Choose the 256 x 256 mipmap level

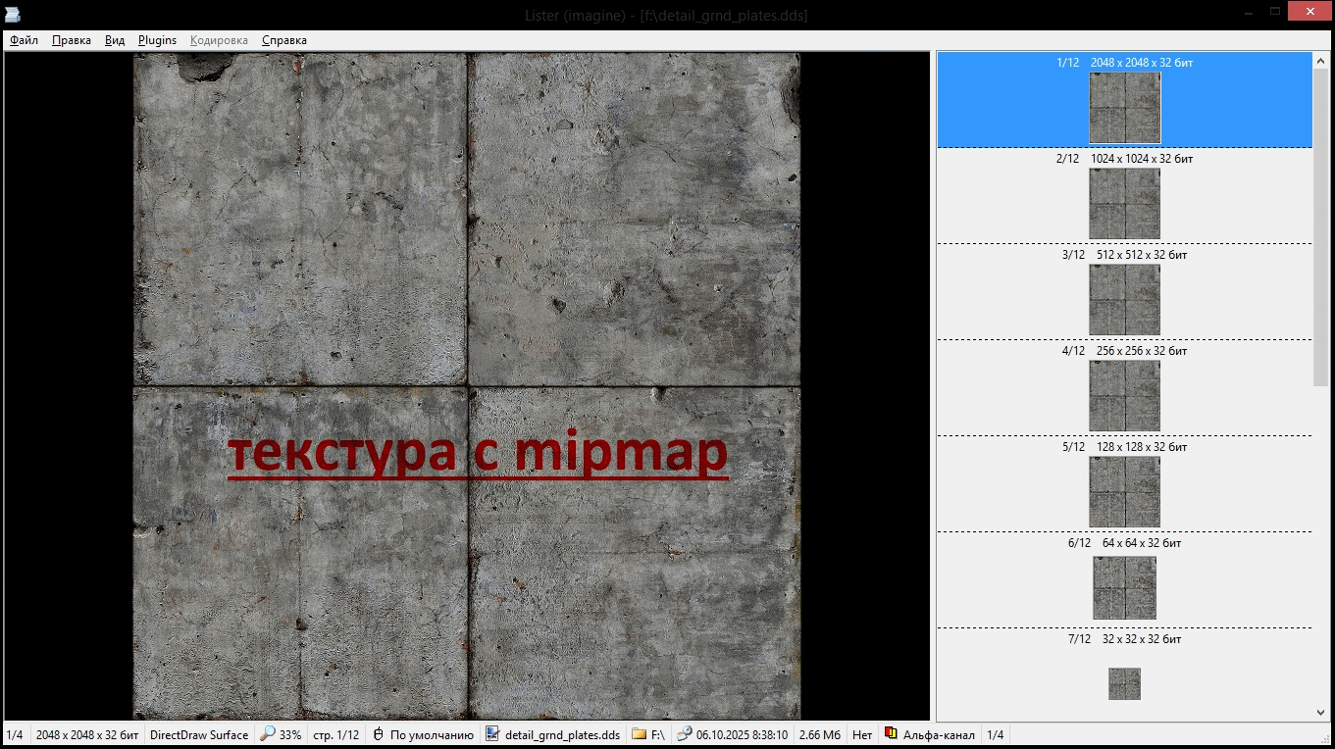tap(1124, 395)
